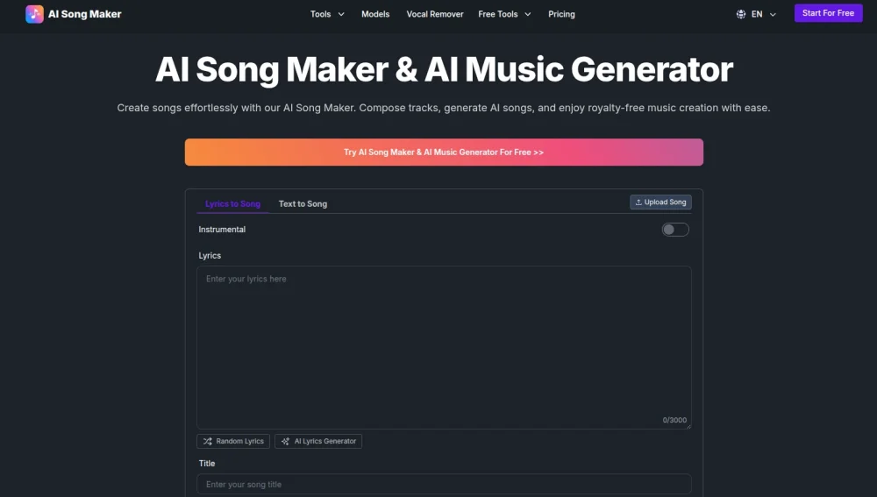
Task: Expand the Tools dropdown chevron
Action: [341, 14]
